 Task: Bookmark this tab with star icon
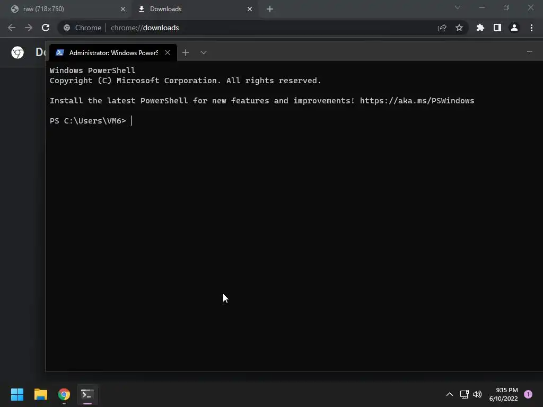pyautogui.click(x=459, y=28)
